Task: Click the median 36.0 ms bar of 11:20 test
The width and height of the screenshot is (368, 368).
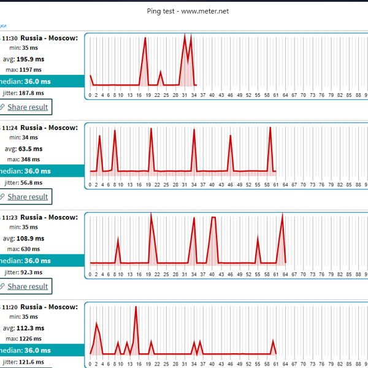Action: pos(42,350)
